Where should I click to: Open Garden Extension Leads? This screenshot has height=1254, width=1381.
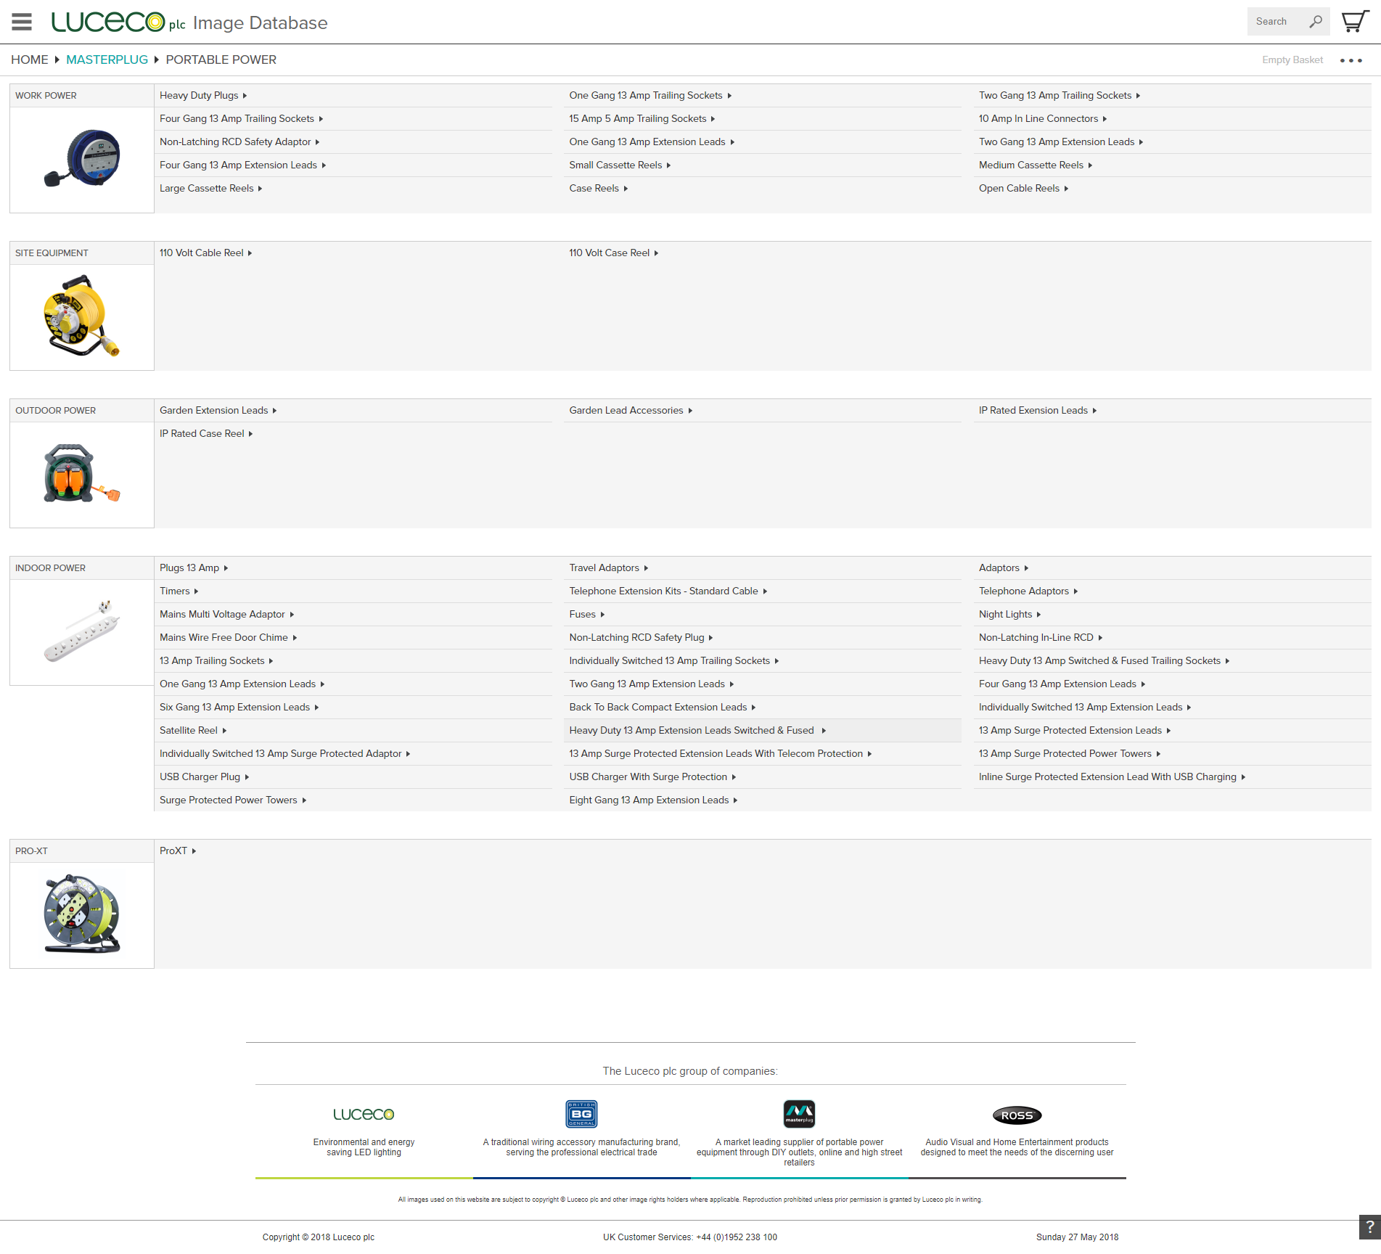pos(218,410)
